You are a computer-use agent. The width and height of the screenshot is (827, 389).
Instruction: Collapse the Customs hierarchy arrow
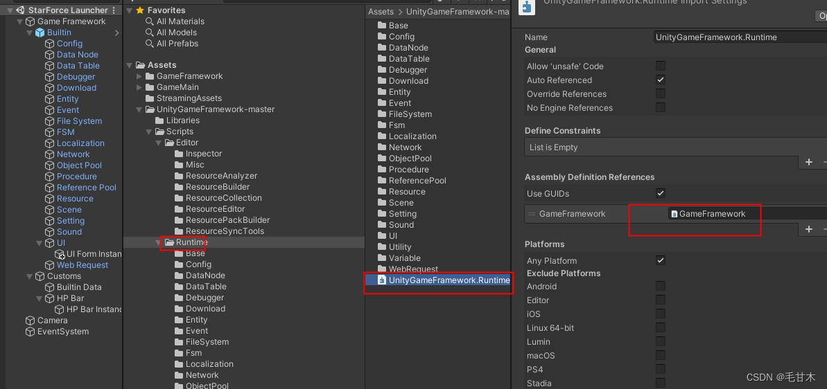(x=29, y=276)
